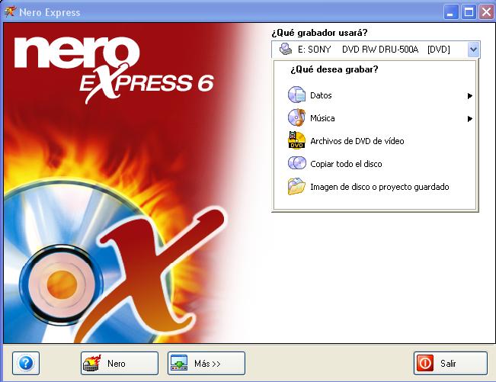
Task: Click the green arrow icon in the Más button
Action: coord(179,363)
